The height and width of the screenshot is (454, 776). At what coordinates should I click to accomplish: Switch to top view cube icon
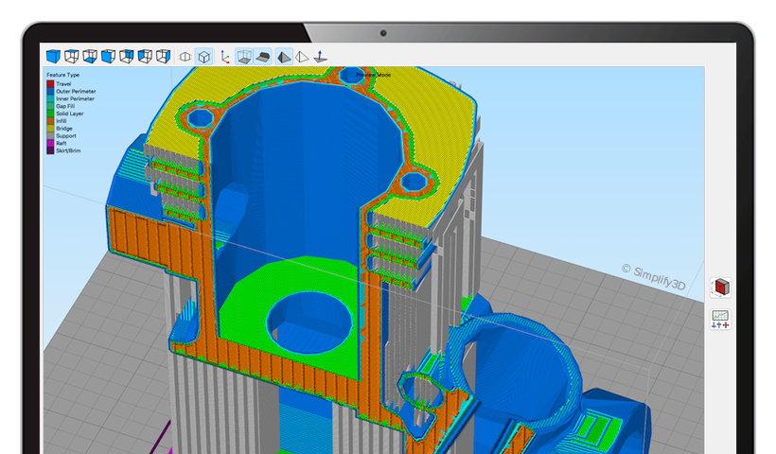[72, 56]
